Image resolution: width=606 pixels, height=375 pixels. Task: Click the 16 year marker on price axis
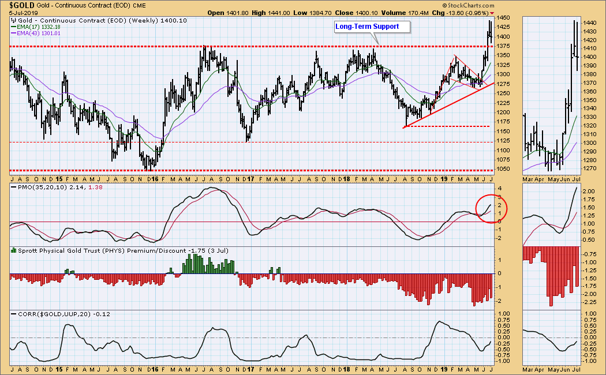tap(151, 179)
